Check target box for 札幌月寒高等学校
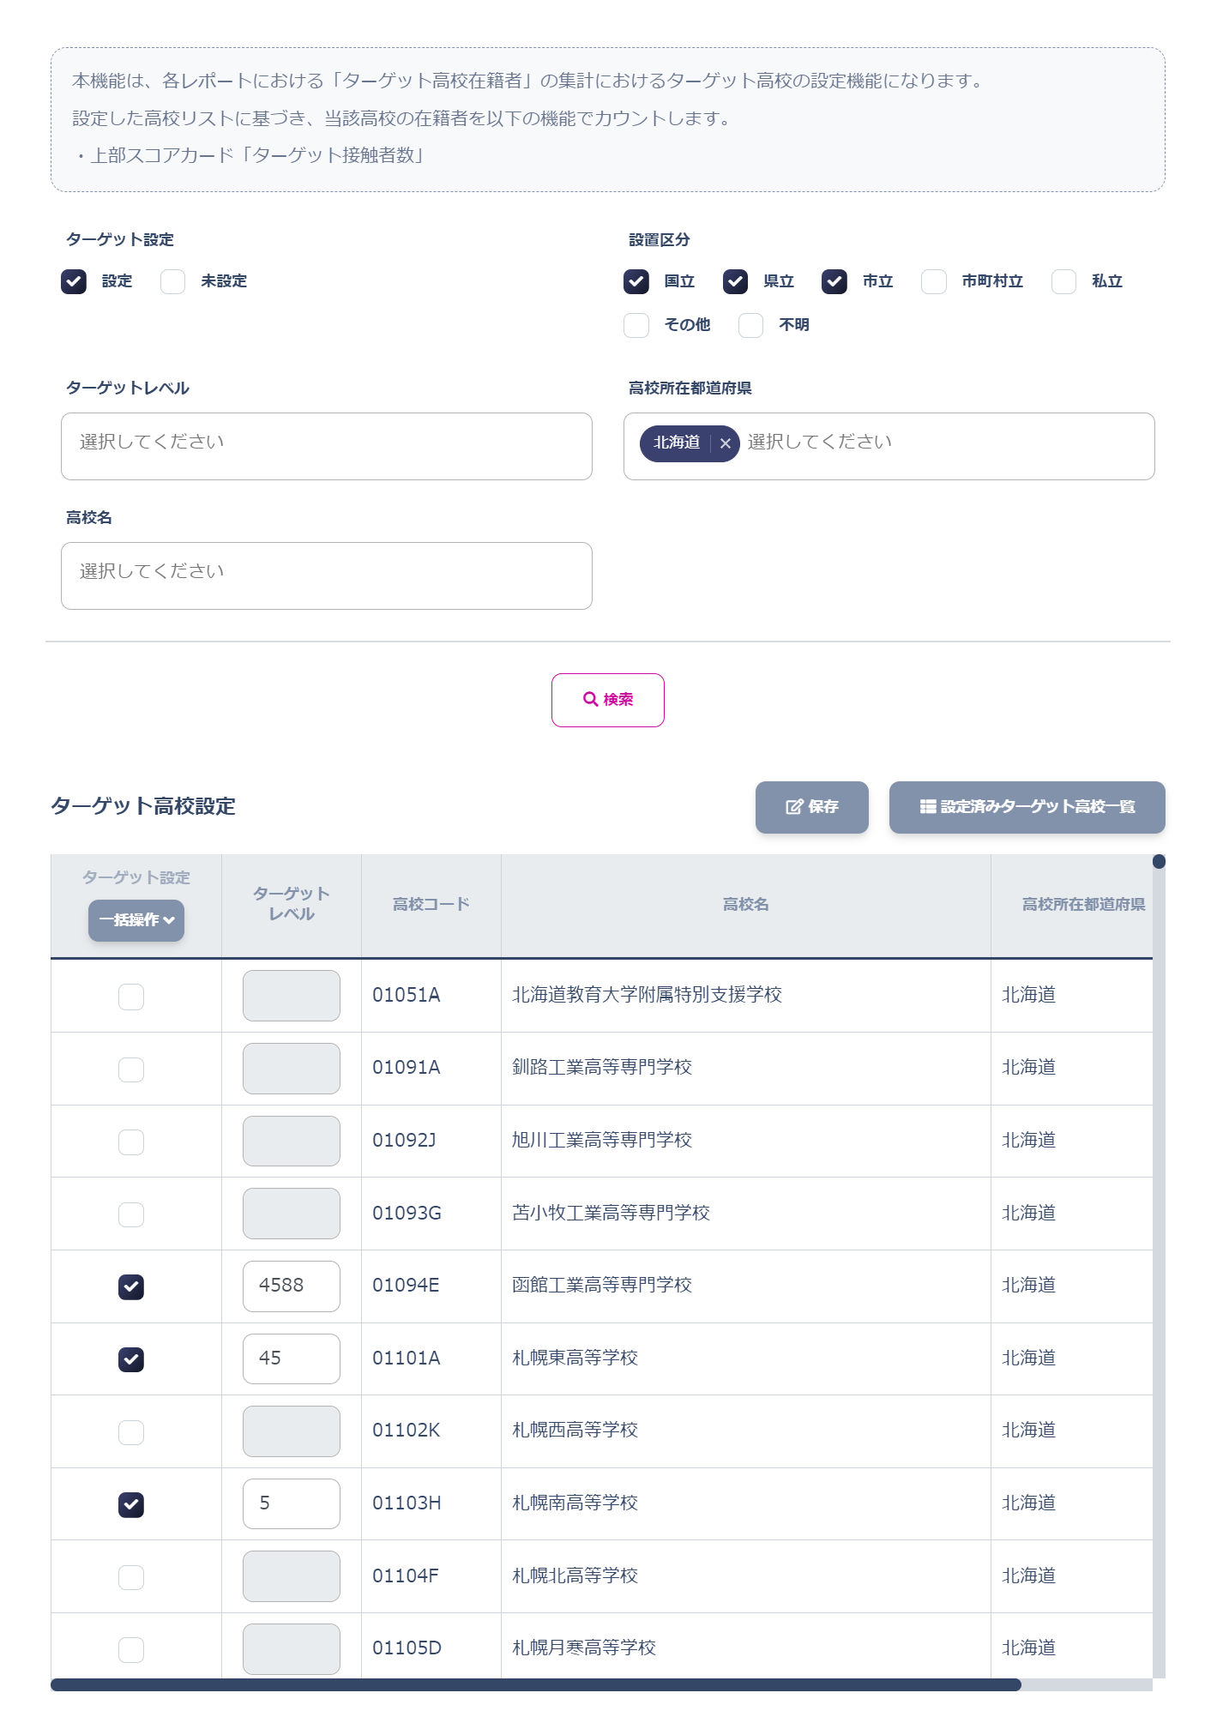1217x1735 pixels. [131, 1649]
